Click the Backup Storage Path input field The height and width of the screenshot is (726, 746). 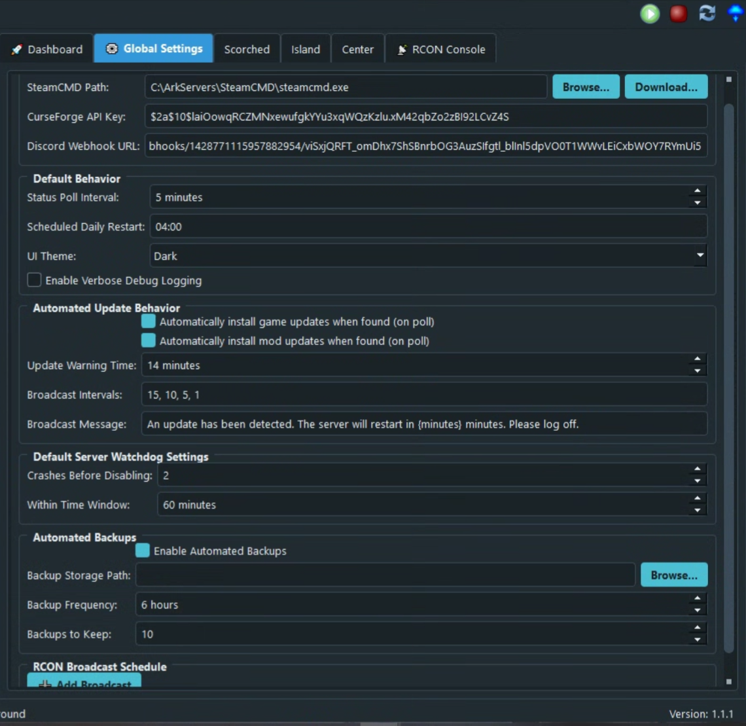[x=385, y=575]
